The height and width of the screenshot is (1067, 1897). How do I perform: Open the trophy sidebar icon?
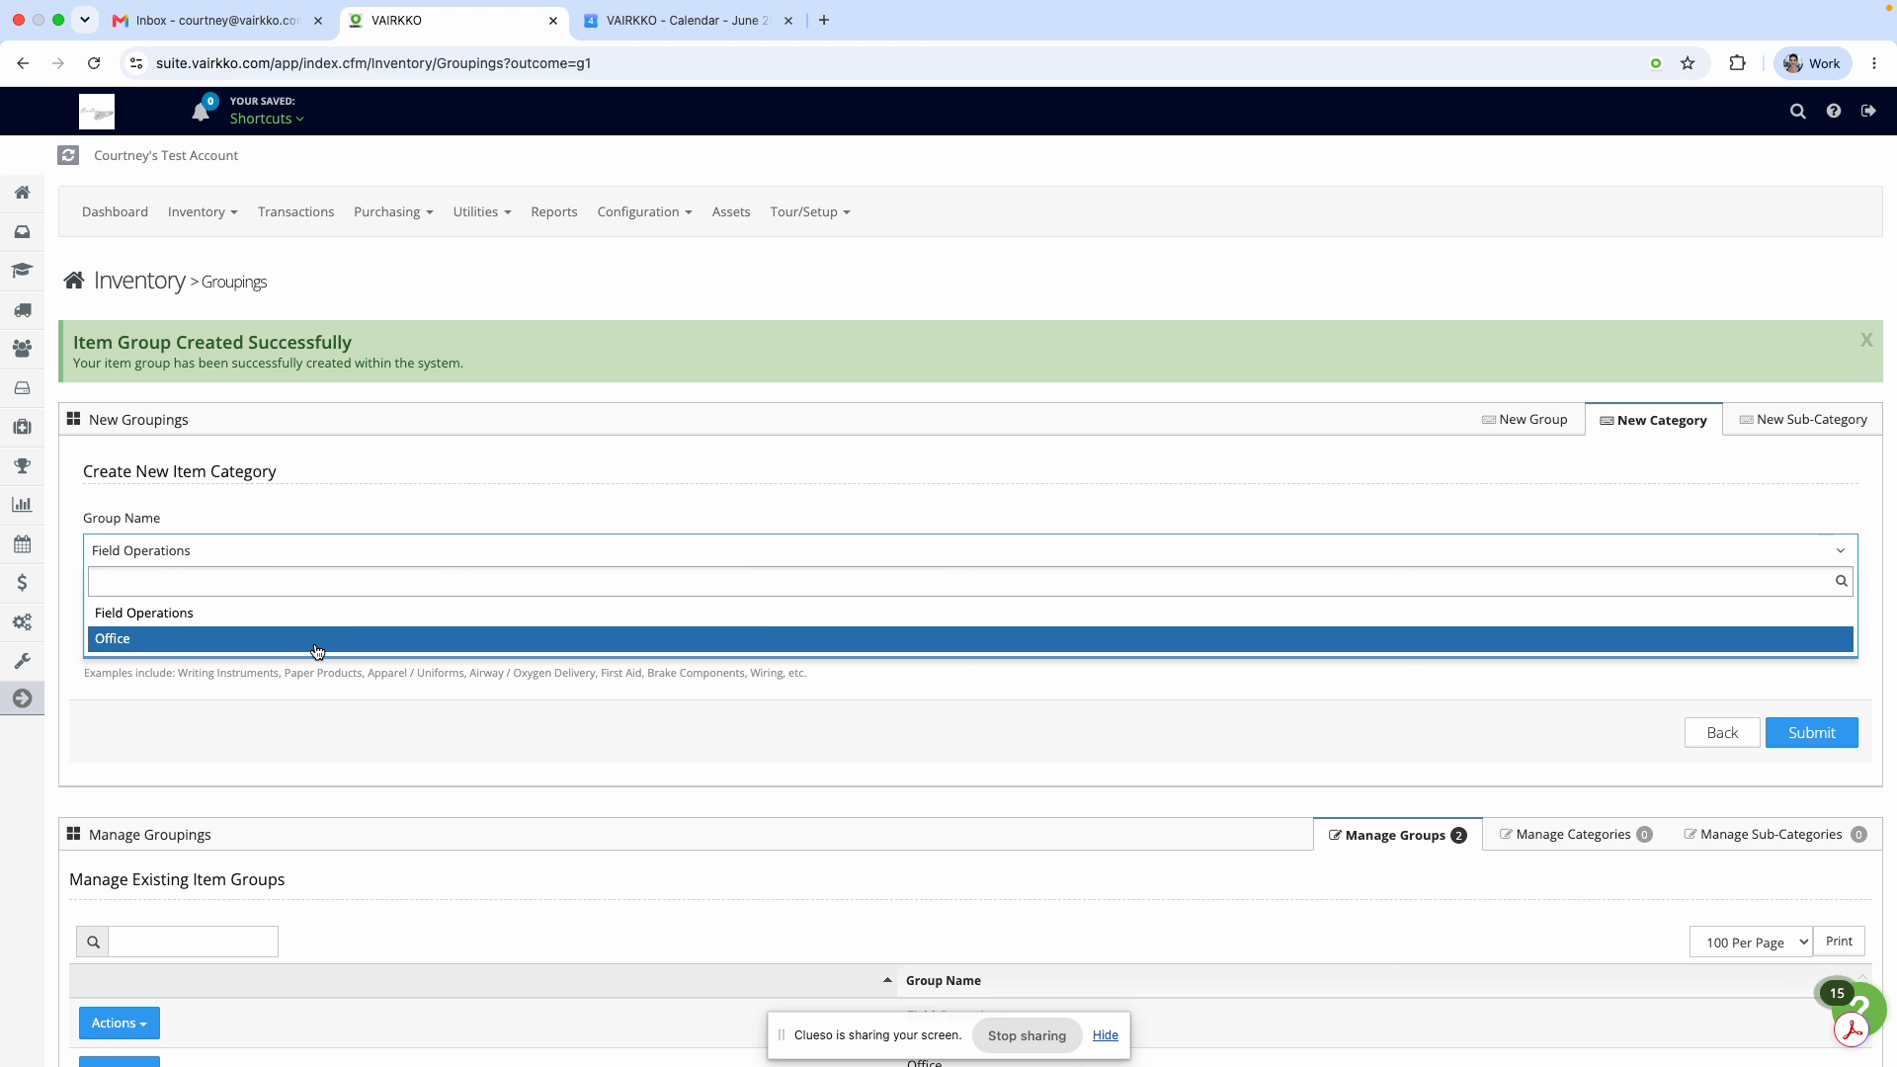coord(22,465)
